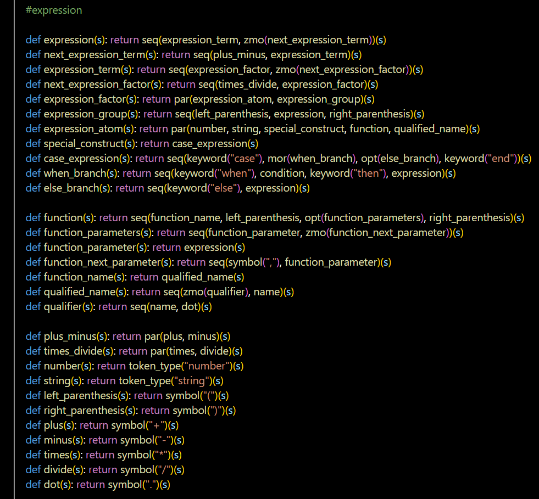Screen dimensions: 539x499
Task: Click the 'def times_divide(s)' definition name
Action: [73, 351]
